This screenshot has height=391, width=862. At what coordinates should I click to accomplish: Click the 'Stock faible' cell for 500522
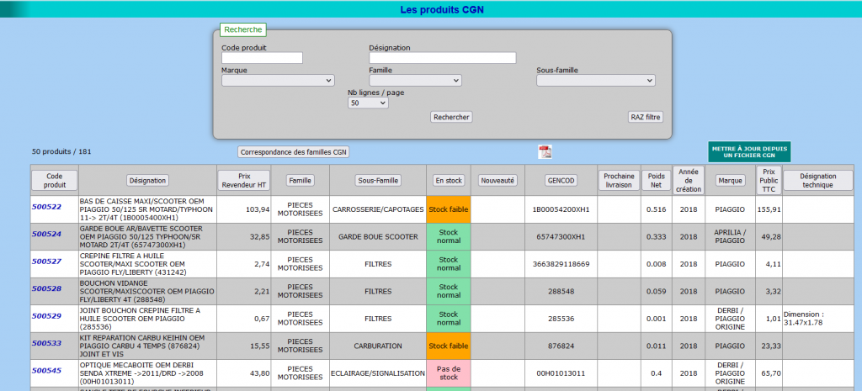(x=448, y=209)
